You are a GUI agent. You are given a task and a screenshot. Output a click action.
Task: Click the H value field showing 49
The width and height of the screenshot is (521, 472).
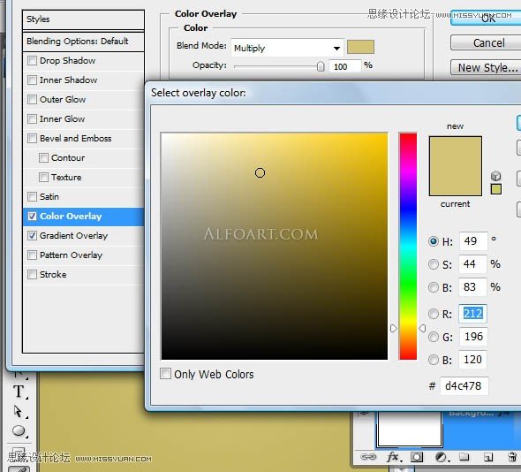pyautogui.click(x=473, y=240)
